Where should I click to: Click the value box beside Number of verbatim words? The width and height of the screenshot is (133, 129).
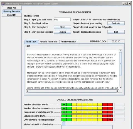click(119, 108)
